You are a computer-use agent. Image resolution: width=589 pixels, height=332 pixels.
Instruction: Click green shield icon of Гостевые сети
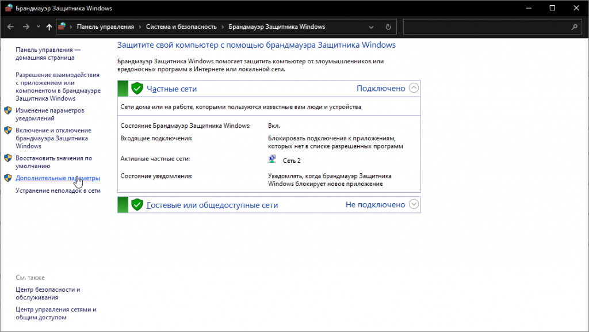[137, 205]
